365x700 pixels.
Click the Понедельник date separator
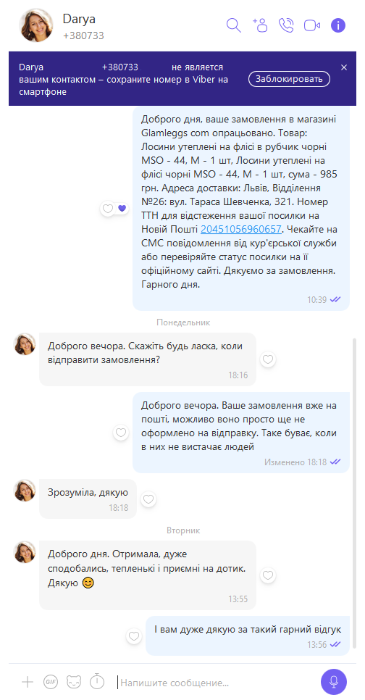coord(183,322)
